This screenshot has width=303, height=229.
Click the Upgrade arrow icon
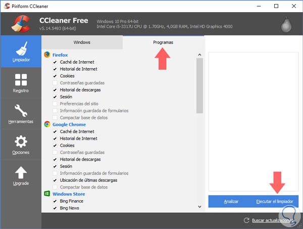coord(21,175)
